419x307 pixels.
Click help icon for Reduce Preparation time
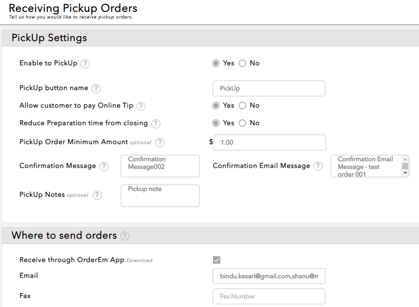tap(156, 123)
